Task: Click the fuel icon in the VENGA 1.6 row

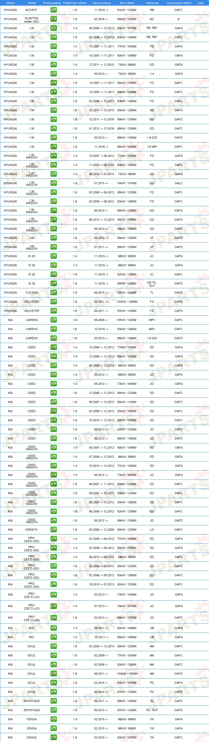Action: click(53, 738)
